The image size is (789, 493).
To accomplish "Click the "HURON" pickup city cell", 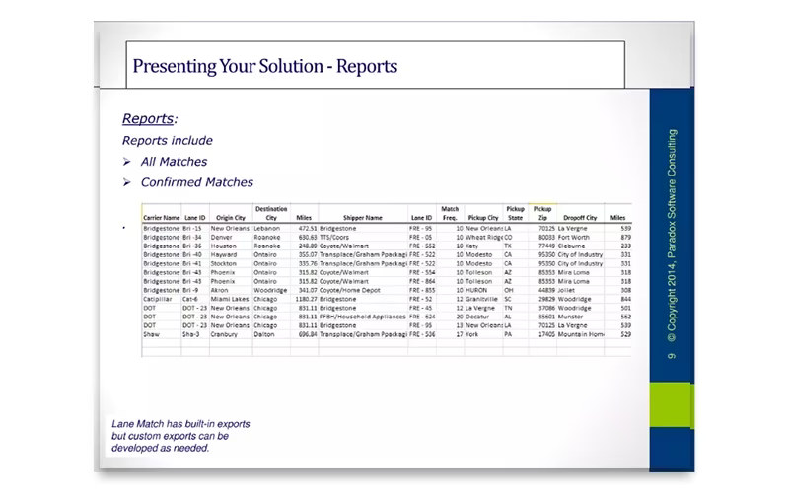I will click(x=476, y=290).
